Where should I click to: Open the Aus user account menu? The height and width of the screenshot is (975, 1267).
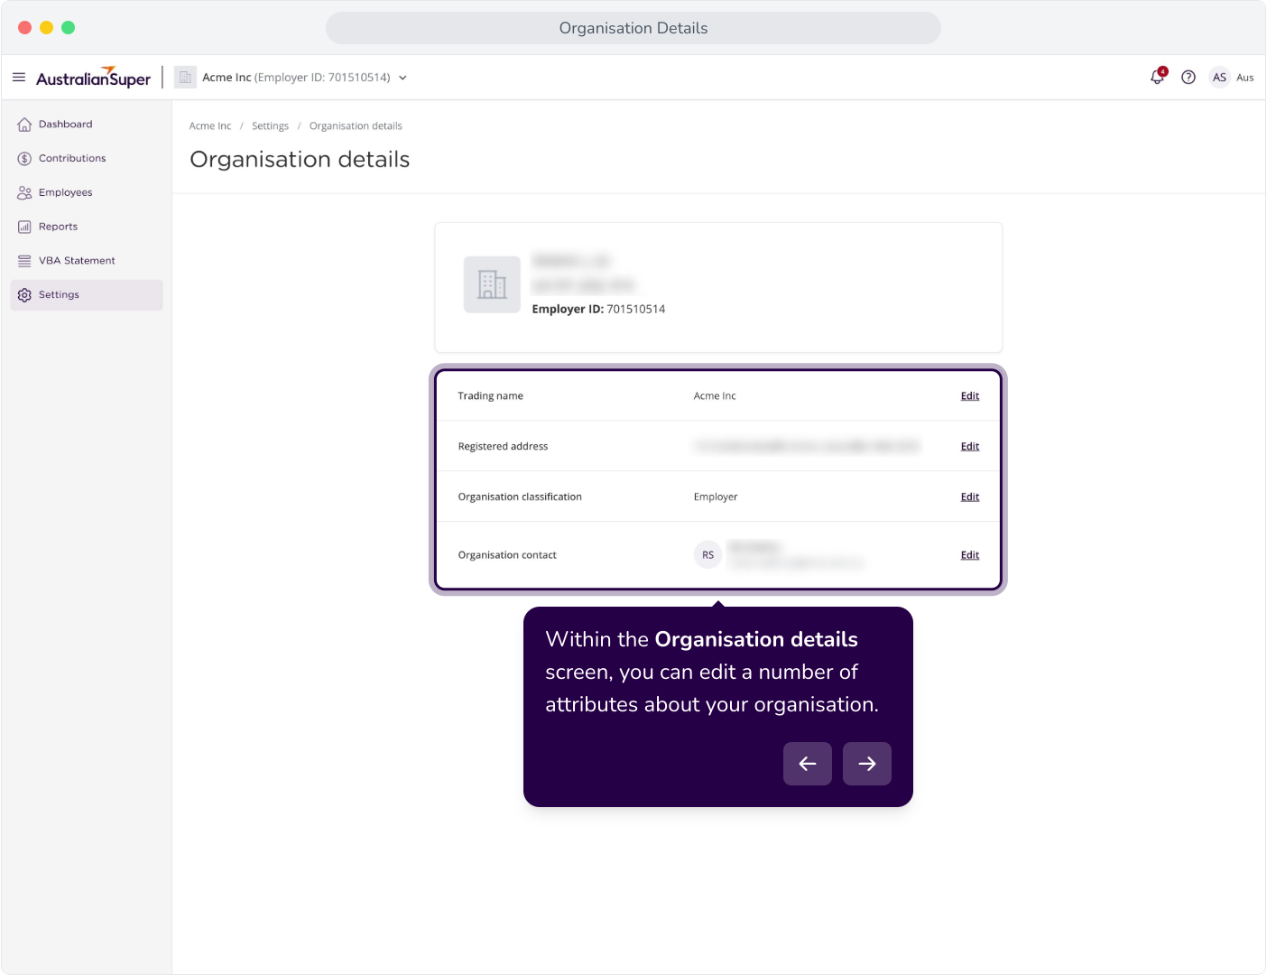1245,78
